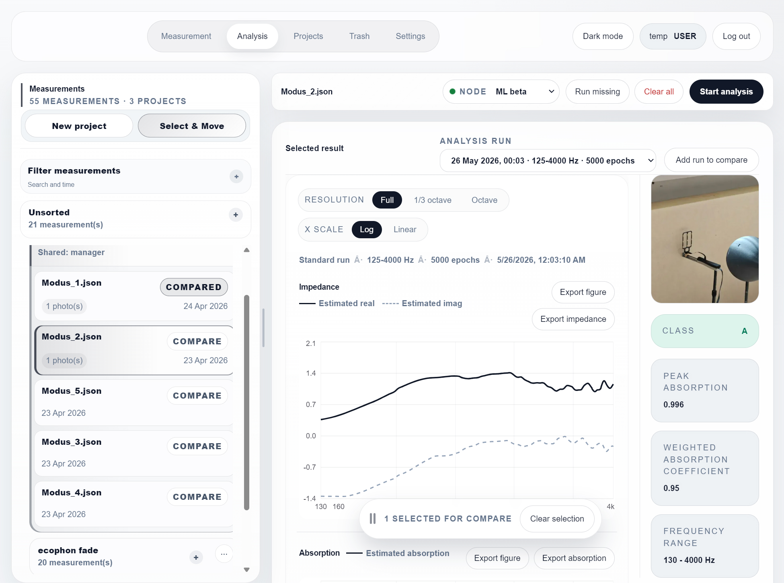
Task: Open the Settings tab
Action: 410,36
